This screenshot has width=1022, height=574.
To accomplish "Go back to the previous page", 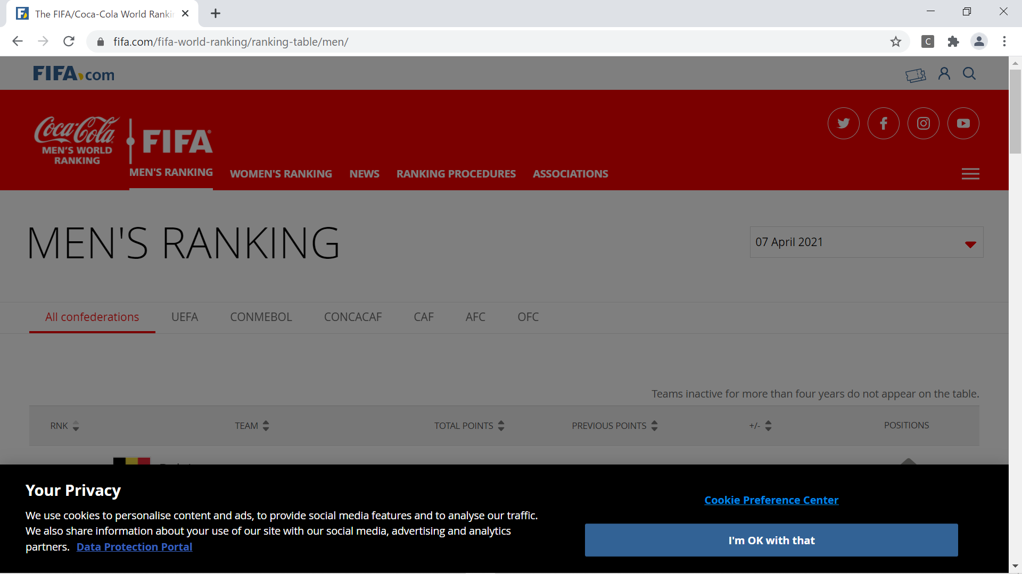I will (x=18, y=41).
